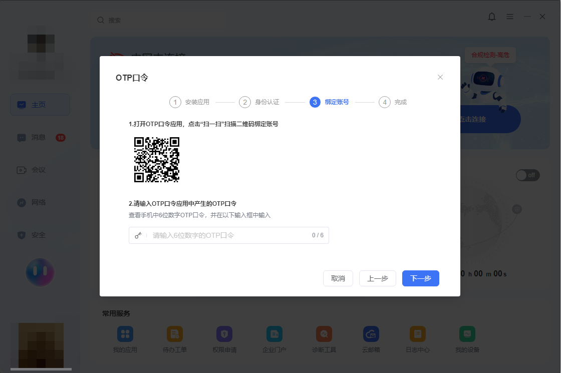Open the 我的设备 icon
The width and height of the screenshot is (561, 373).
click(467, 334)
